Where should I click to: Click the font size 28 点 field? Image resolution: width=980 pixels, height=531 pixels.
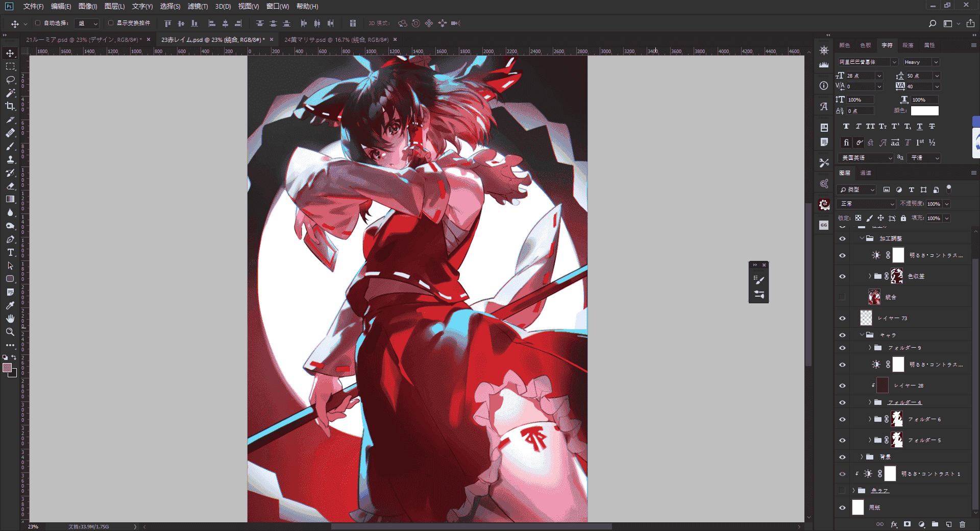tap(861, 76)
